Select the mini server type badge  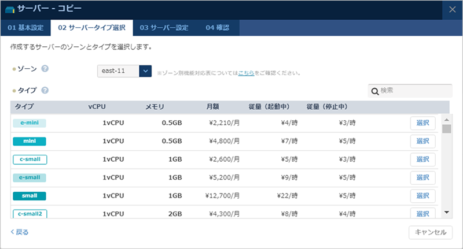pos(30,141)
